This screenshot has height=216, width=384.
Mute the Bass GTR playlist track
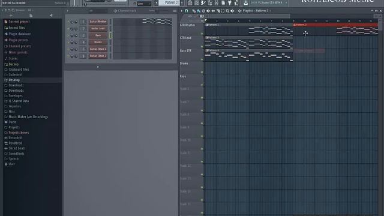(202, 59)
